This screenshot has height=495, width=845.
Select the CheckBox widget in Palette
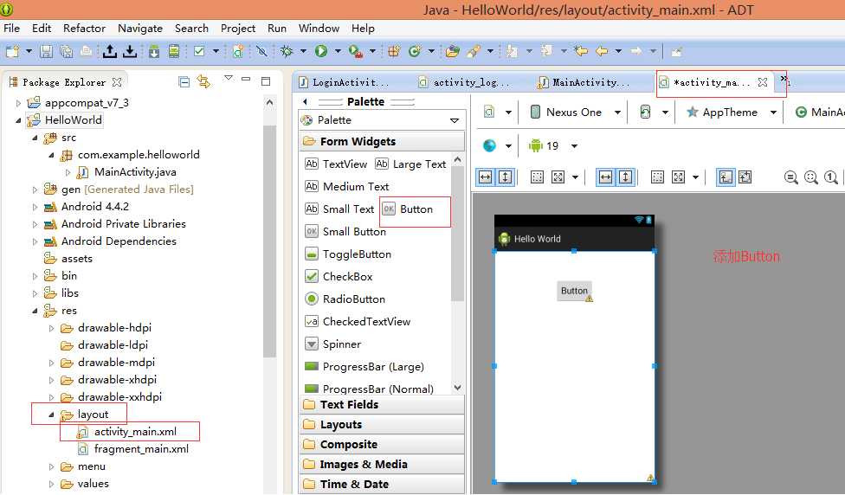tap(339, 277)
